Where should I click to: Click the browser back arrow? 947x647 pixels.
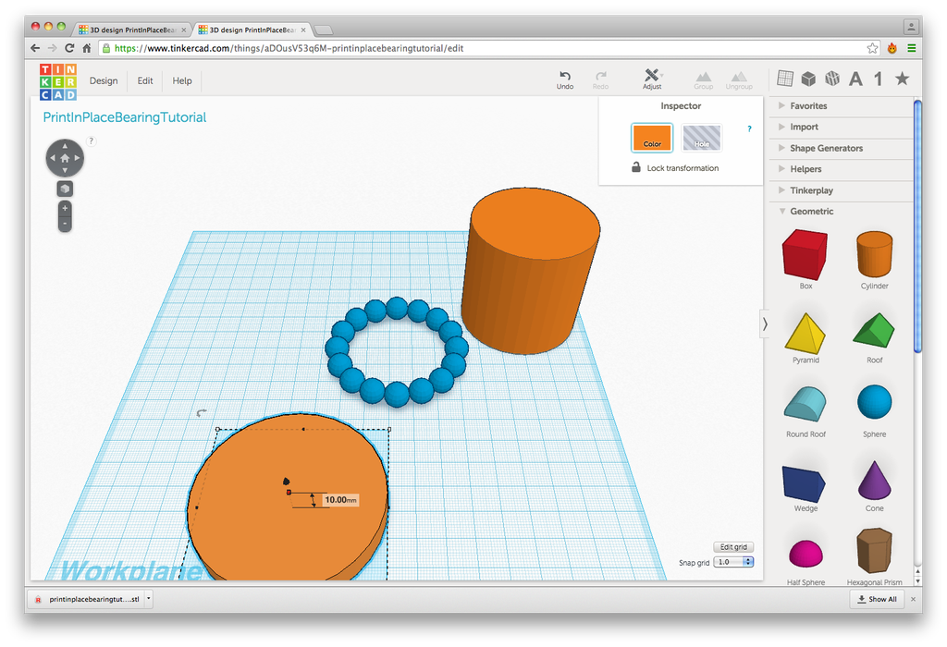pyautogui.click(x=35, y=48)
